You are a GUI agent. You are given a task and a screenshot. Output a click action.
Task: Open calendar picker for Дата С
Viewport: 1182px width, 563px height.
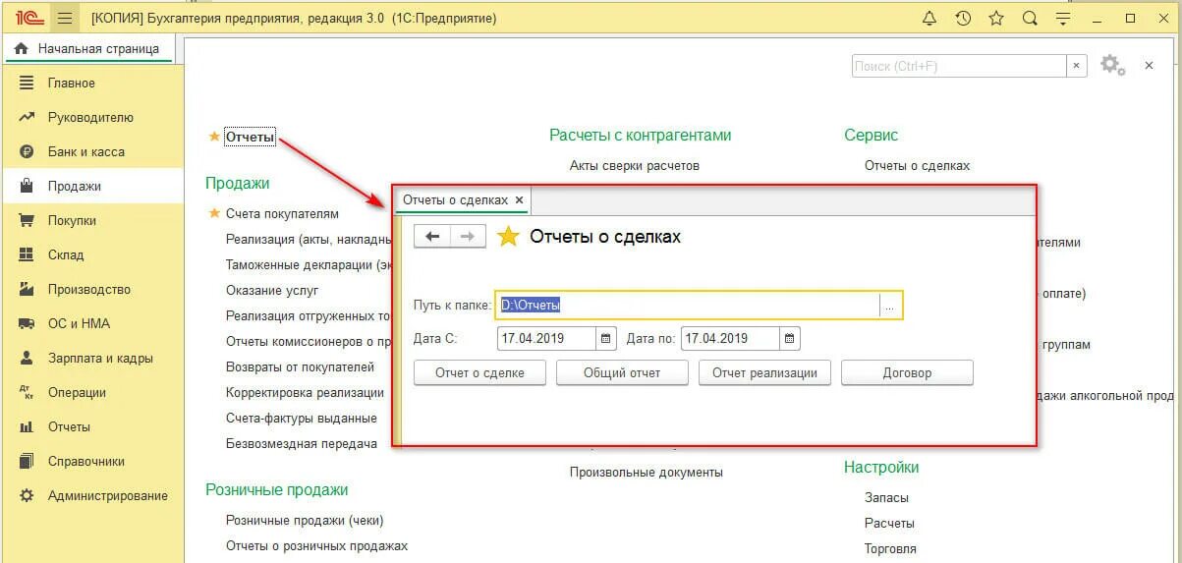(x=605, y=338)
